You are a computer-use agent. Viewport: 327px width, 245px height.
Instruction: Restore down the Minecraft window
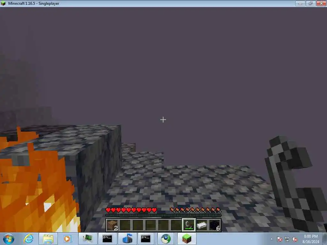[x=310, y=3]
